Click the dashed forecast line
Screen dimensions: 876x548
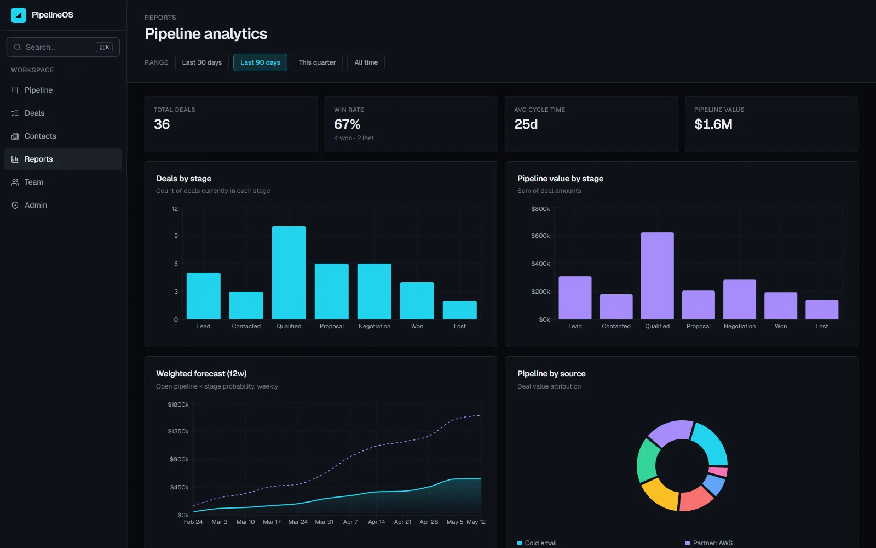click(x=350, y=455)
